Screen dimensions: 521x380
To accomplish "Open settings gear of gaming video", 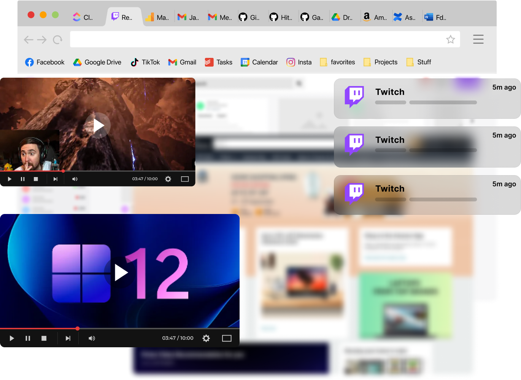I will pos(168,179).
